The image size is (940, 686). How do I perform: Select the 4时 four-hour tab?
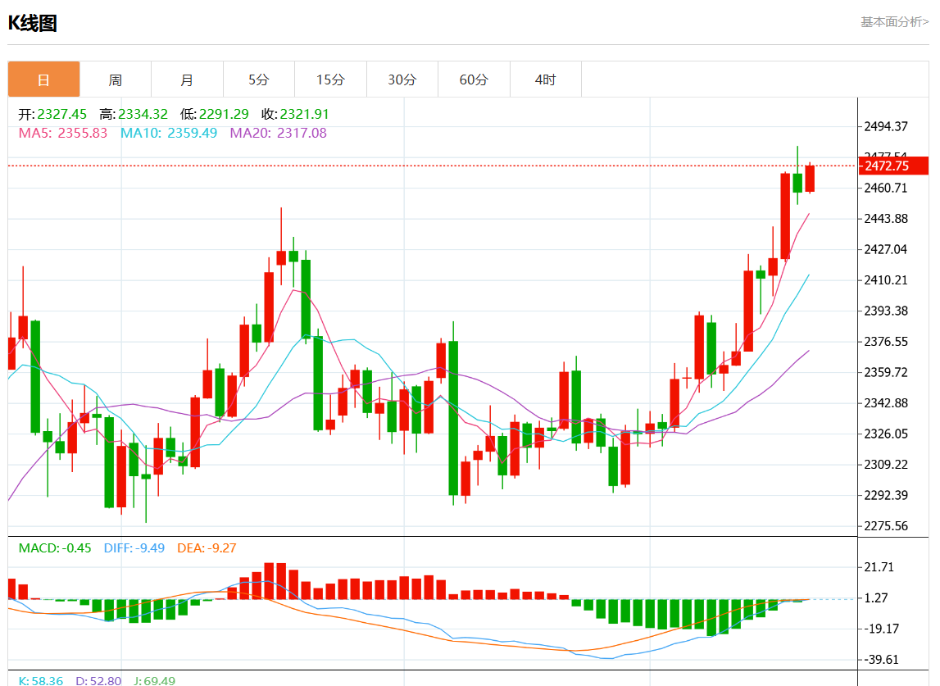545,80
